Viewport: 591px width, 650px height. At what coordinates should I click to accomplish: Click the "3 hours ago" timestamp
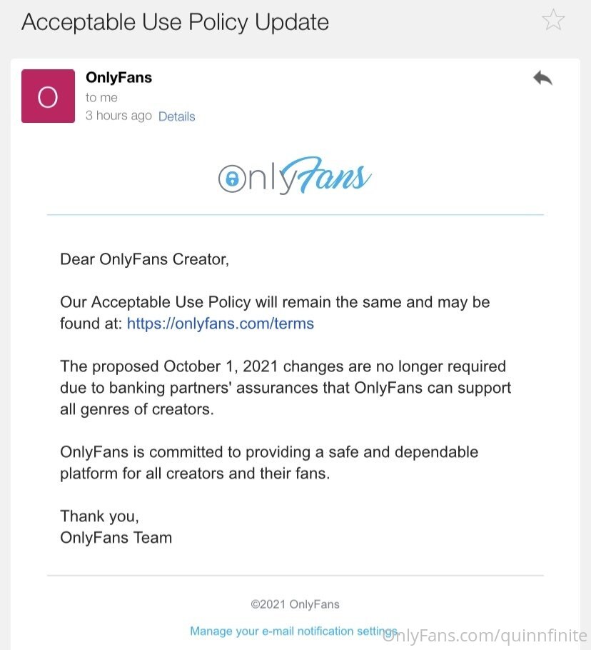pyautogui.click(x=118, y=116)
